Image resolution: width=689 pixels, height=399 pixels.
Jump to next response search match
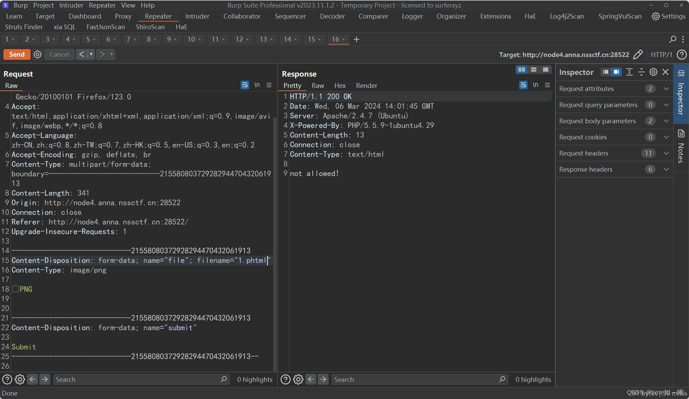point(323,379)
